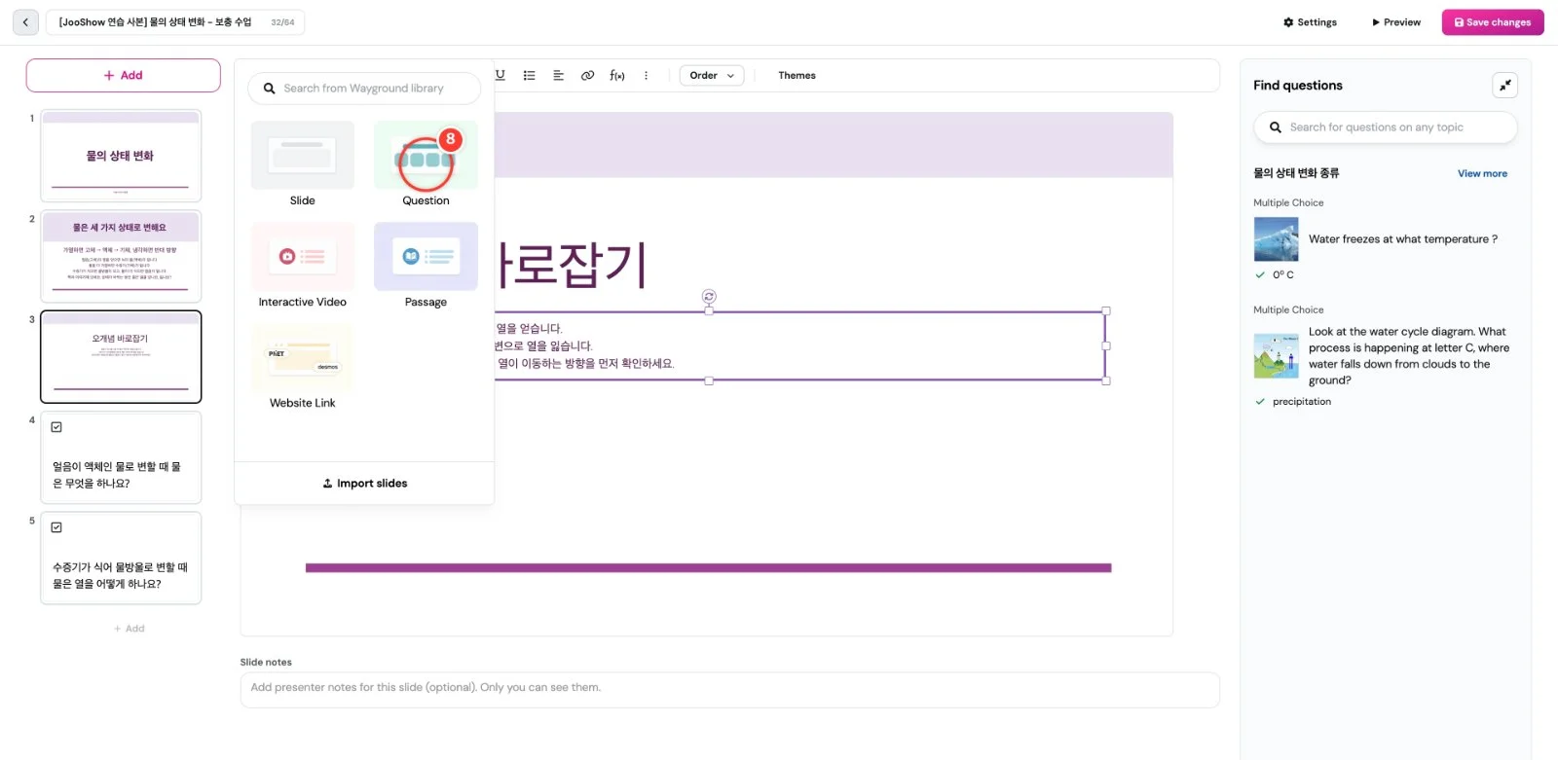
Task: Open Settings from the top bar
Action: (x=1310, y=22)
